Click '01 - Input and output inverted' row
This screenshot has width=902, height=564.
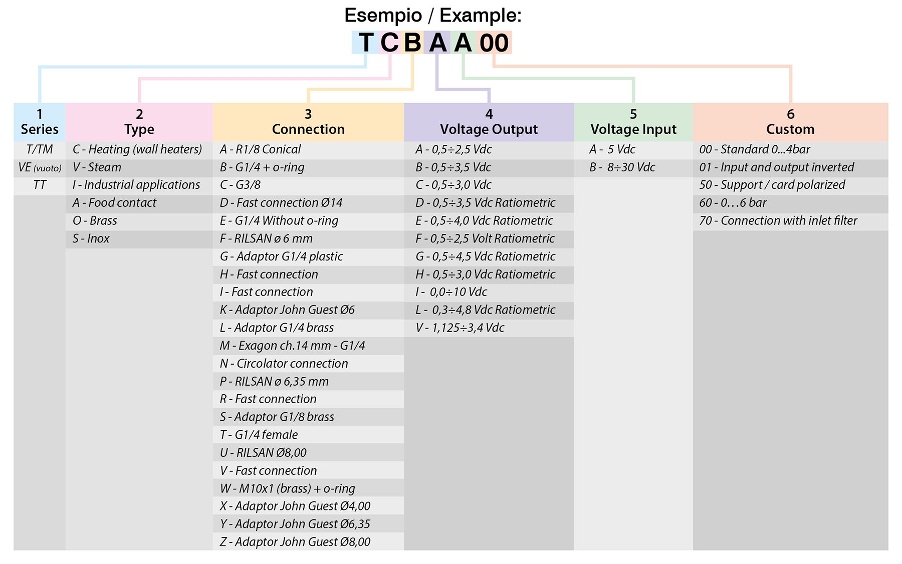tap(777, 167)
